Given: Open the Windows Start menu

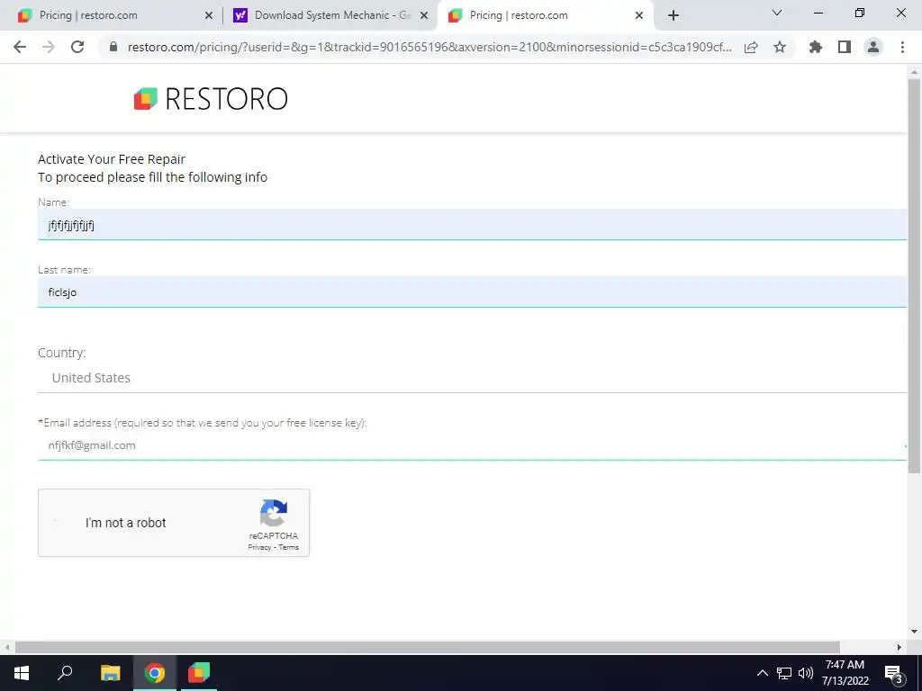Looking at the screenshot, I should tap(22, 673).
